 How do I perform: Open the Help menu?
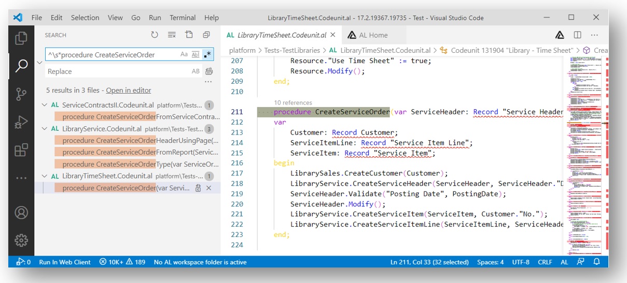click(212, 18)
